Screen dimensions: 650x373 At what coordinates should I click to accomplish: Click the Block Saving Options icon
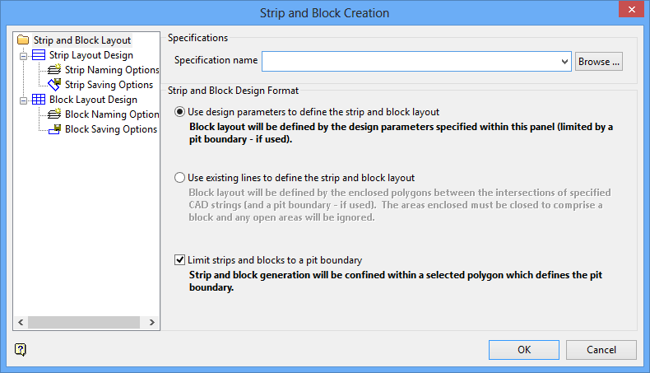pyautogui.click(x=55, y=129)
